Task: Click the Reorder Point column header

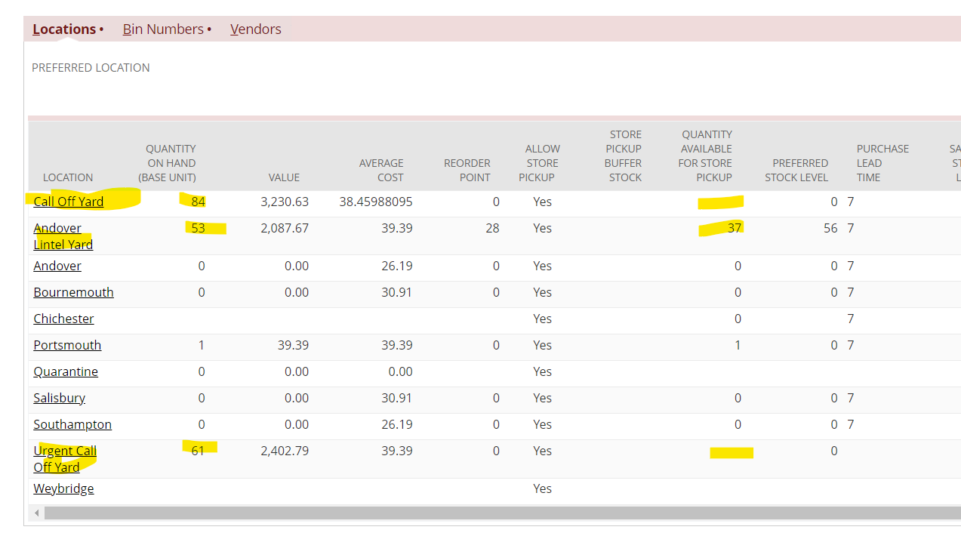Action: [467, 170]
